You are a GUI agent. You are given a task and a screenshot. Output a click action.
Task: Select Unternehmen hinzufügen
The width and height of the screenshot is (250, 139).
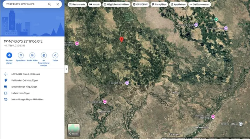click(x=24, y=87)
